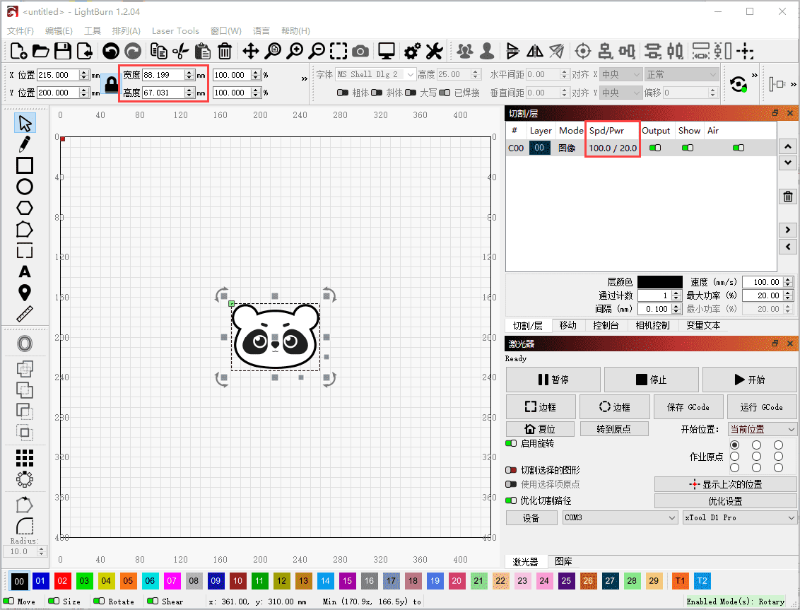Click the 优化设置 button

click(726, 500)
